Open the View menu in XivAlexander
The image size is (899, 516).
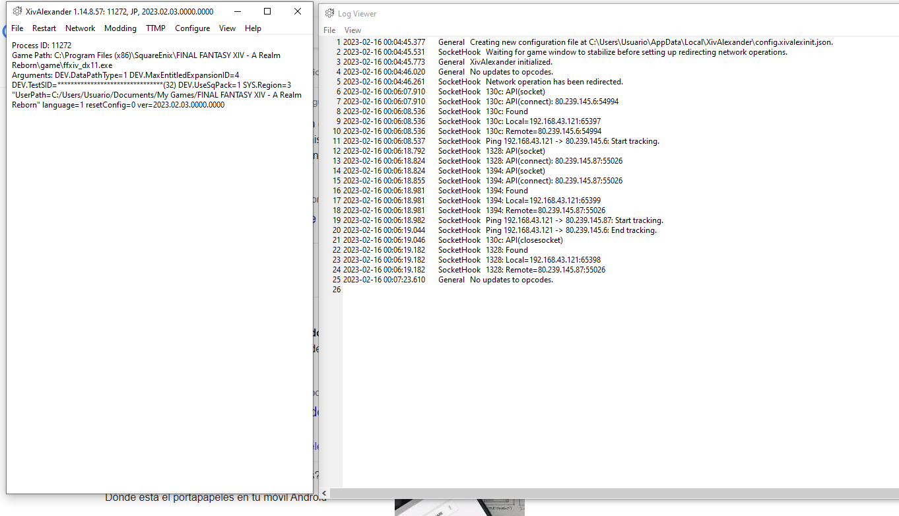click(227, 28)
